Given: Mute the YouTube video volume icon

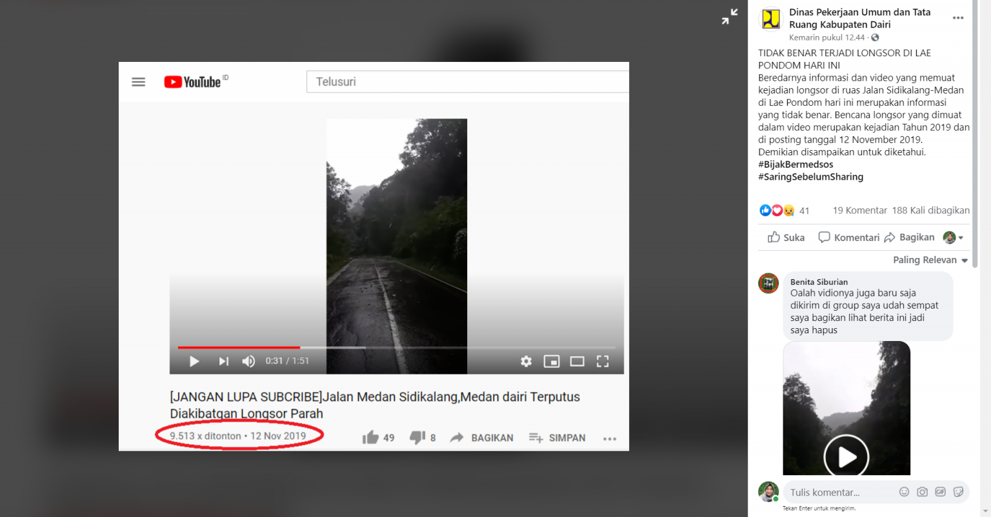Looking at the screenshot, I should click(248, 361).
